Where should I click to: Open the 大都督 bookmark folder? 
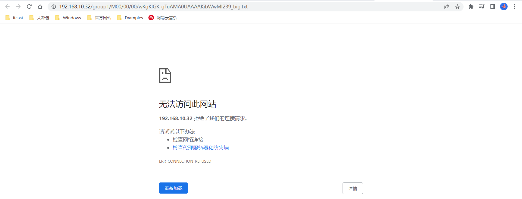coord(39,18)
